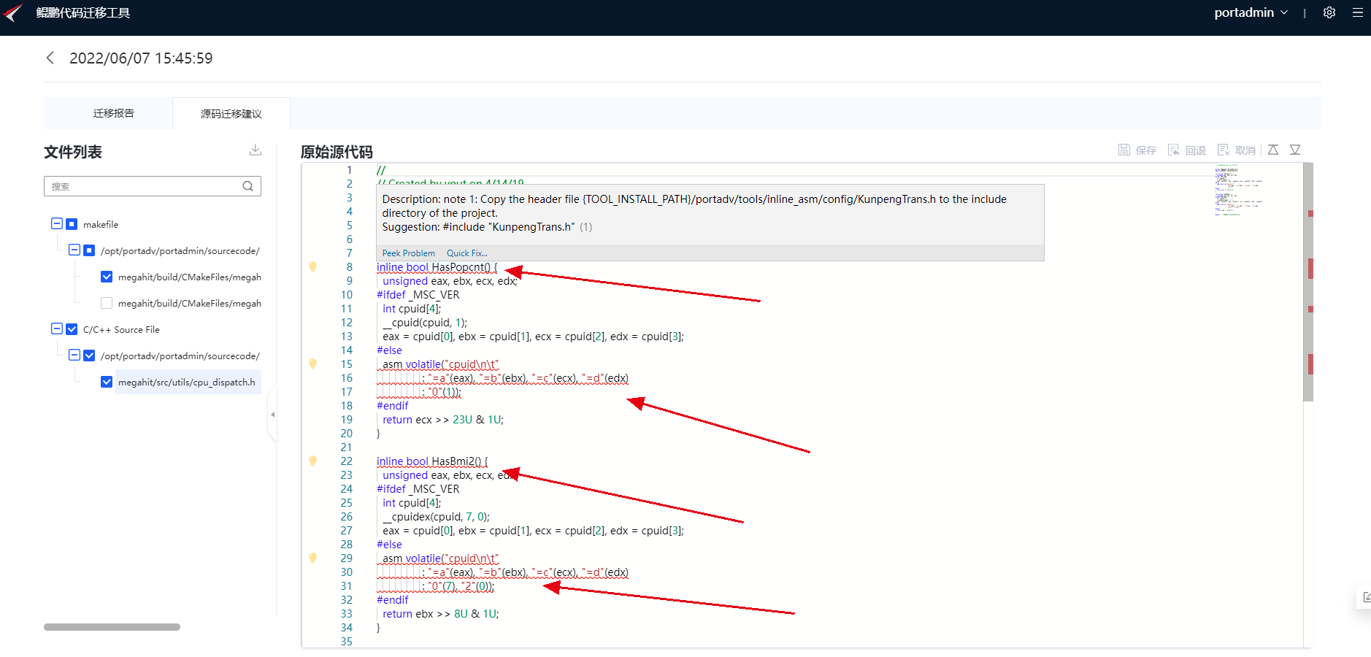Click the 'int cpuid[4];' line 25

point(412,503)
